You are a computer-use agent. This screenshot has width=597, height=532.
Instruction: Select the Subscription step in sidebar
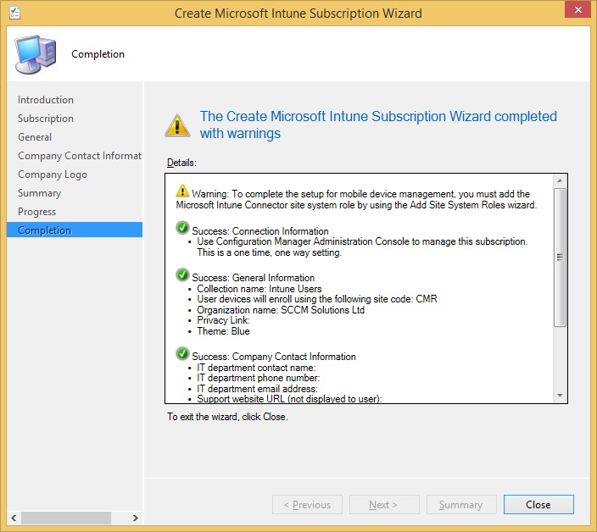click(x=46, y=119)
